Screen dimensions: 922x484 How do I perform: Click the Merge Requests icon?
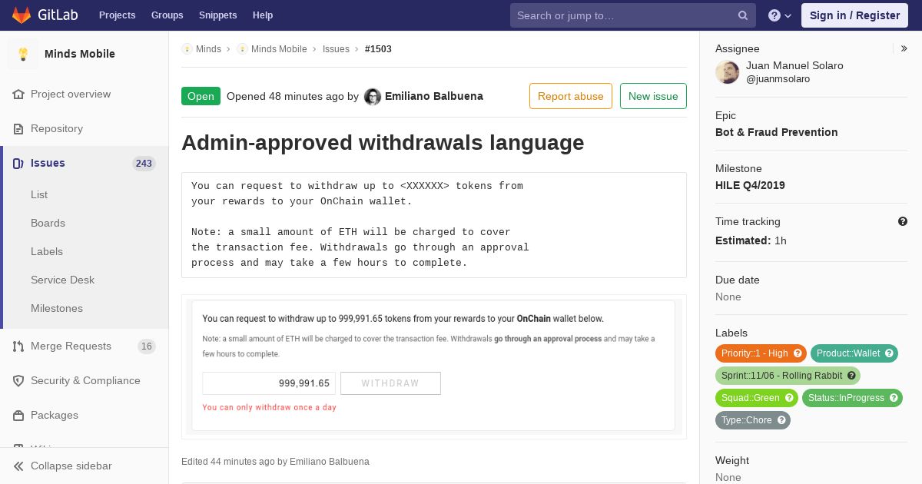pos(18,346)
